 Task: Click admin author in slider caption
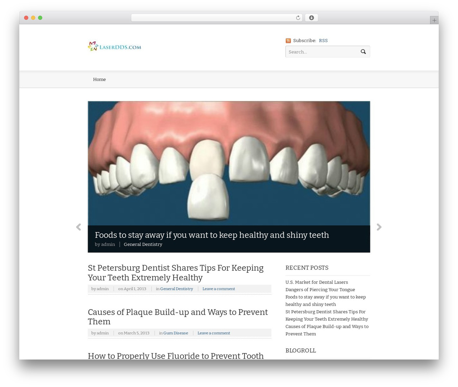click(x=108, y=245)
